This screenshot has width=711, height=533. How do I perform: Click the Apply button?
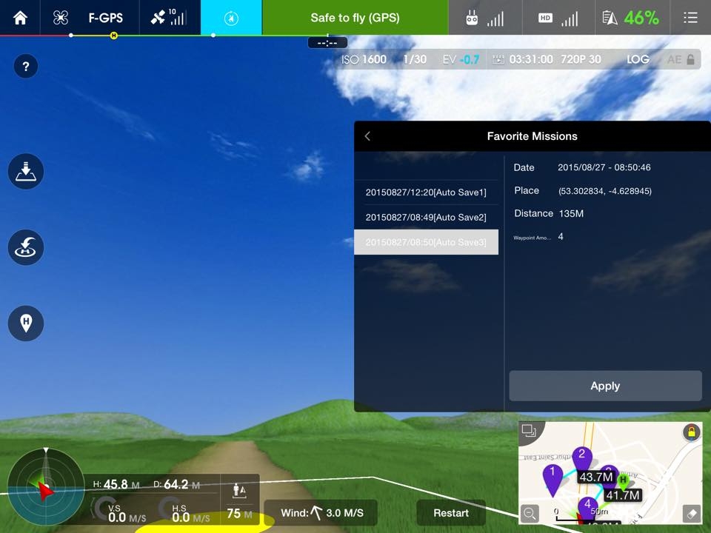(605, 386)
